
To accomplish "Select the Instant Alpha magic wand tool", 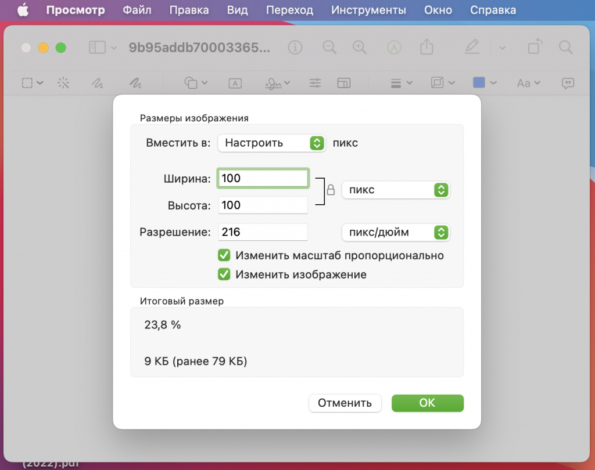I will [63, 83].
